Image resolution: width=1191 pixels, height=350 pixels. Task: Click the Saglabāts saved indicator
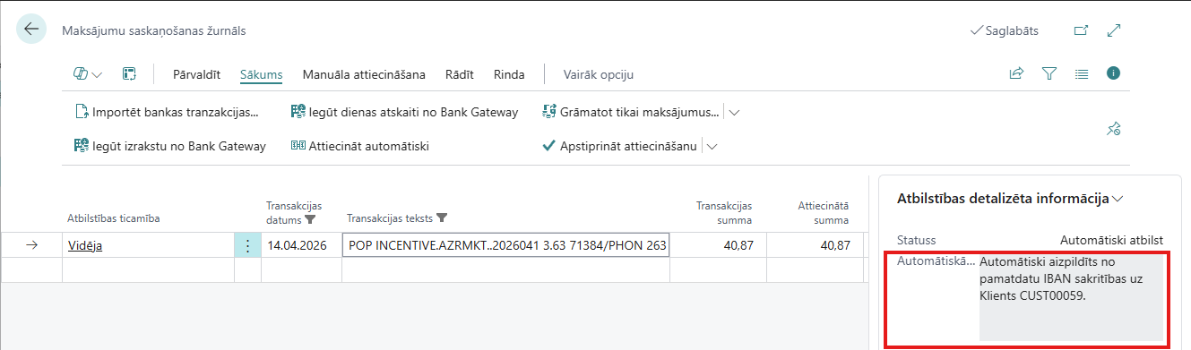[1005, 30]
